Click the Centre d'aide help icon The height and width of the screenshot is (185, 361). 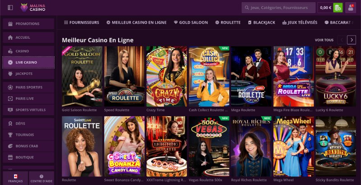point(42,176)
